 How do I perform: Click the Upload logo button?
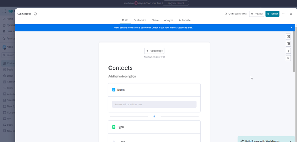154,51
